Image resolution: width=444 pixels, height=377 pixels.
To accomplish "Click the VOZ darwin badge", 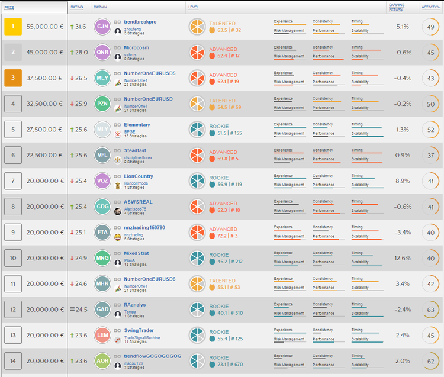I will coord(102,181).
